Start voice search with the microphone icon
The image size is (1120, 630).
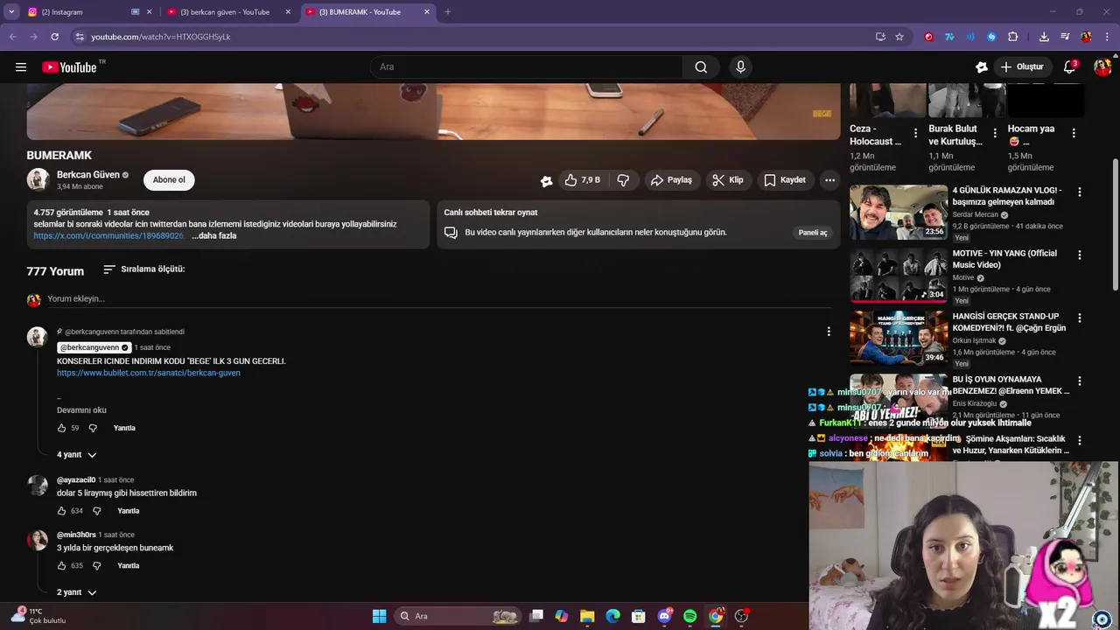(741, 66)
